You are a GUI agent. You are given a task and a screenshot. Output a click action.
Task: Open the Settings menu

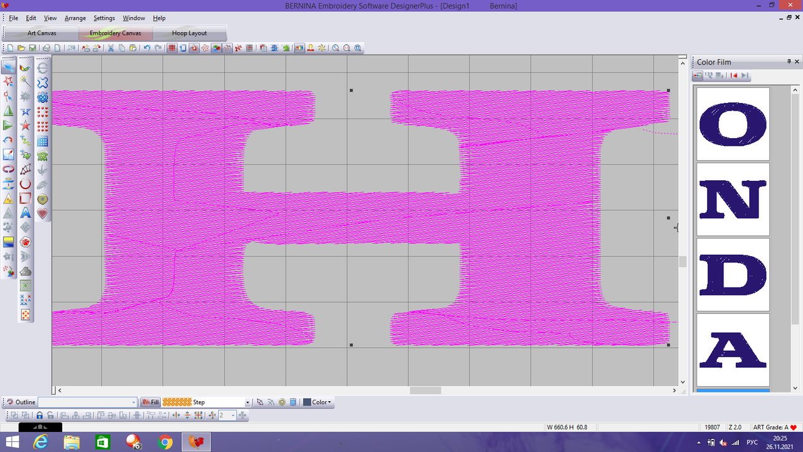tap(104, 18)
